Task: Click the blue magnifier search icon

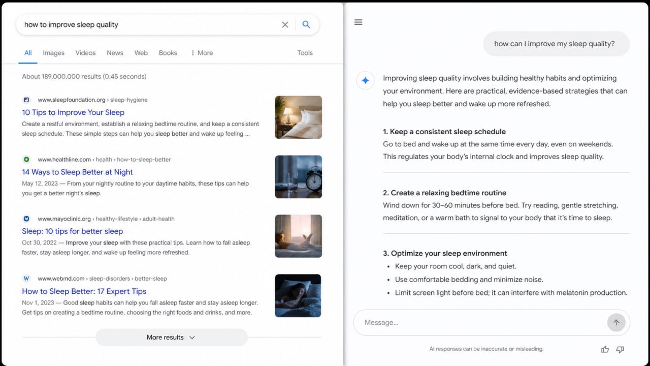Action: pyautogui.click(x=306, y=24)
